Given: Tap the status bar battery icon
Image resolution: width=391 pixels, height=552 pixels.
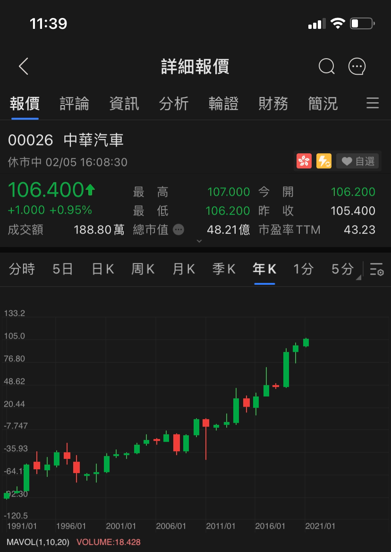Looking at the screenshot, I should point(363,24).
